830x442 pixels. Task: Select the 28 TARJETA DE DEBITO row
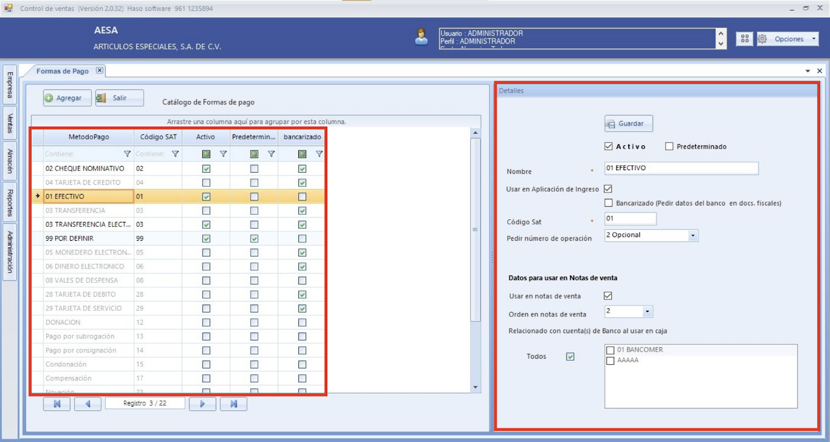click(178, 295)
